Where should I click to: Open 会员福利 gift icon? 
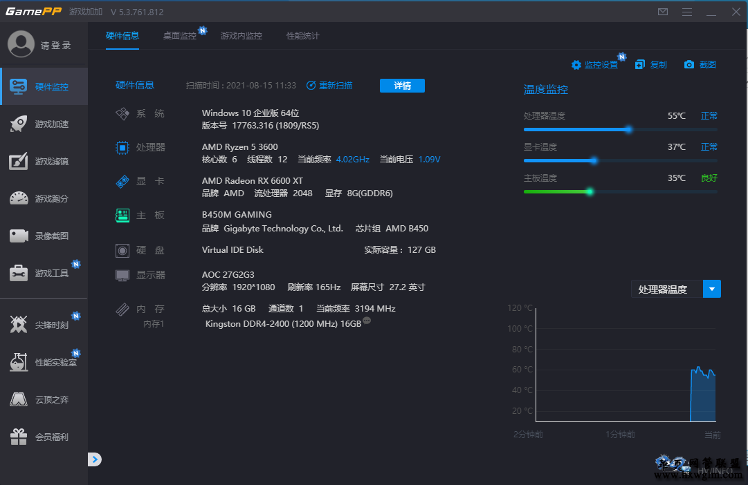[x=19, y=437]
